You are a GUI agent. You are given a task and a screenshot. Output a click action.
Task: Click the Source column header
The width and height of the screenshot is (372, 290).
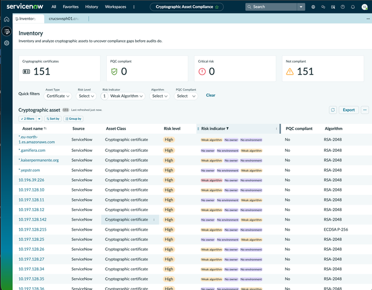click(x=79, y=129)
